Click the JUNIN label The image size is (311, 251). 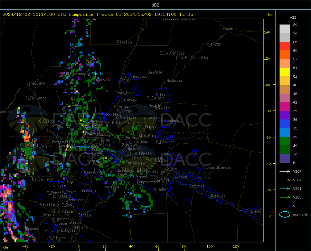tap(140, 164)
